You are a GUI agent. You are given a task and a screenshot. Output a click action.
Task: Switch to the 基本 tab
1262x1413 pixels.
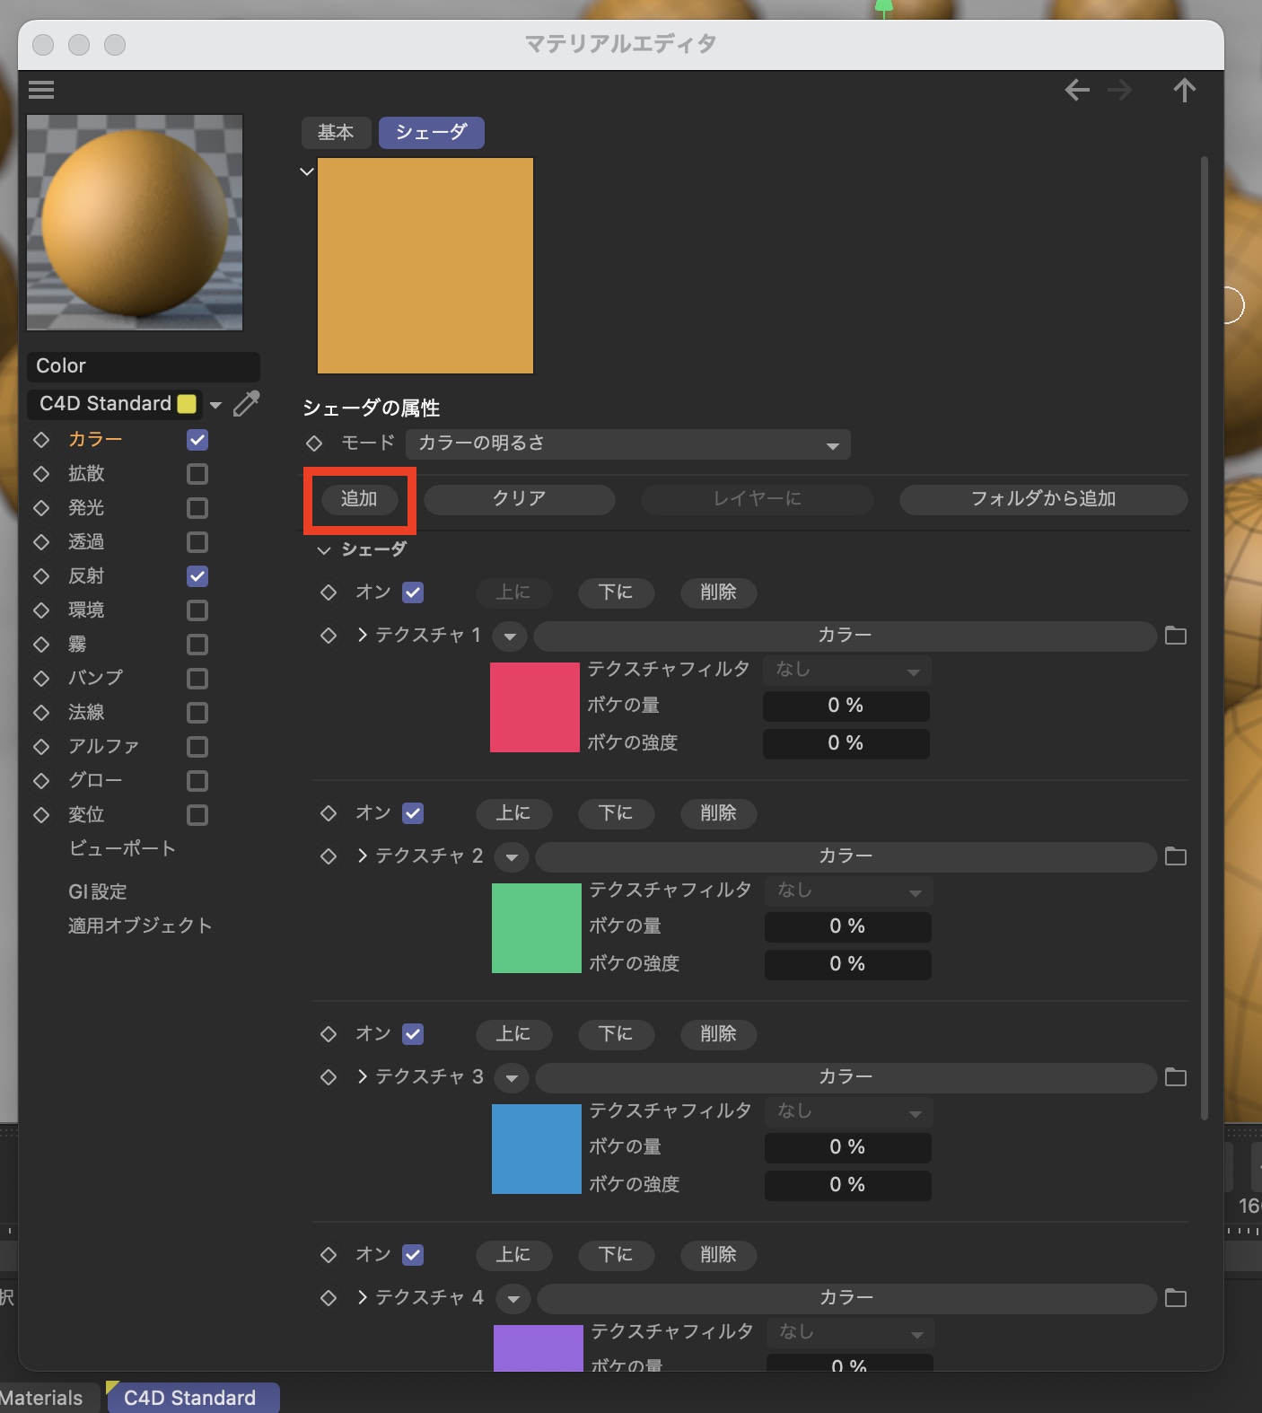(336, 133)
